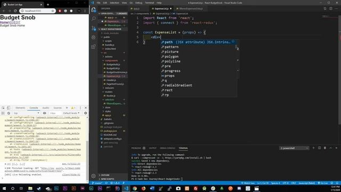The width and height of the screenshot is (341, 192).
Task: Expand the collapsed console object entry
Action: (x=5, y=164)
